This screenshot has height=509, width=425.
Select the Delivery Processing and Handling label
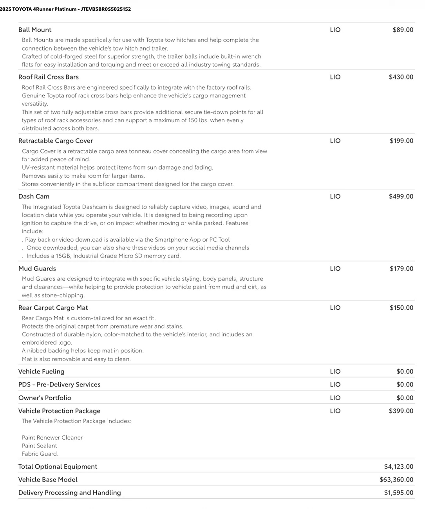[x=70, y=493]
